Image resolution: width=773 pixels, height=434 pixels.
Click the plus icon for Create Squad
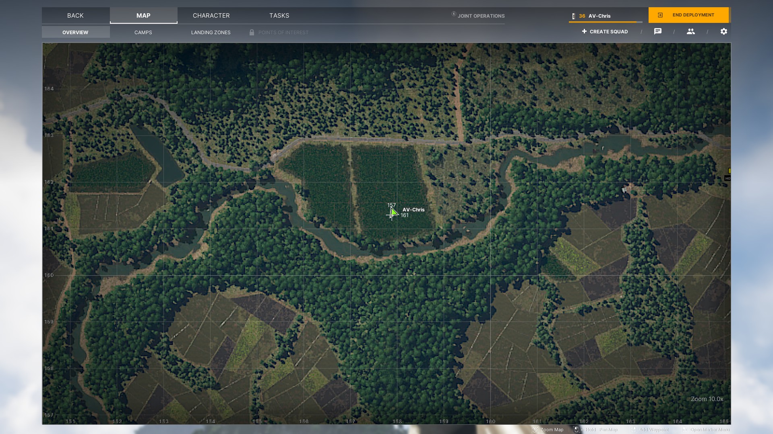click(x=584, y=31)
